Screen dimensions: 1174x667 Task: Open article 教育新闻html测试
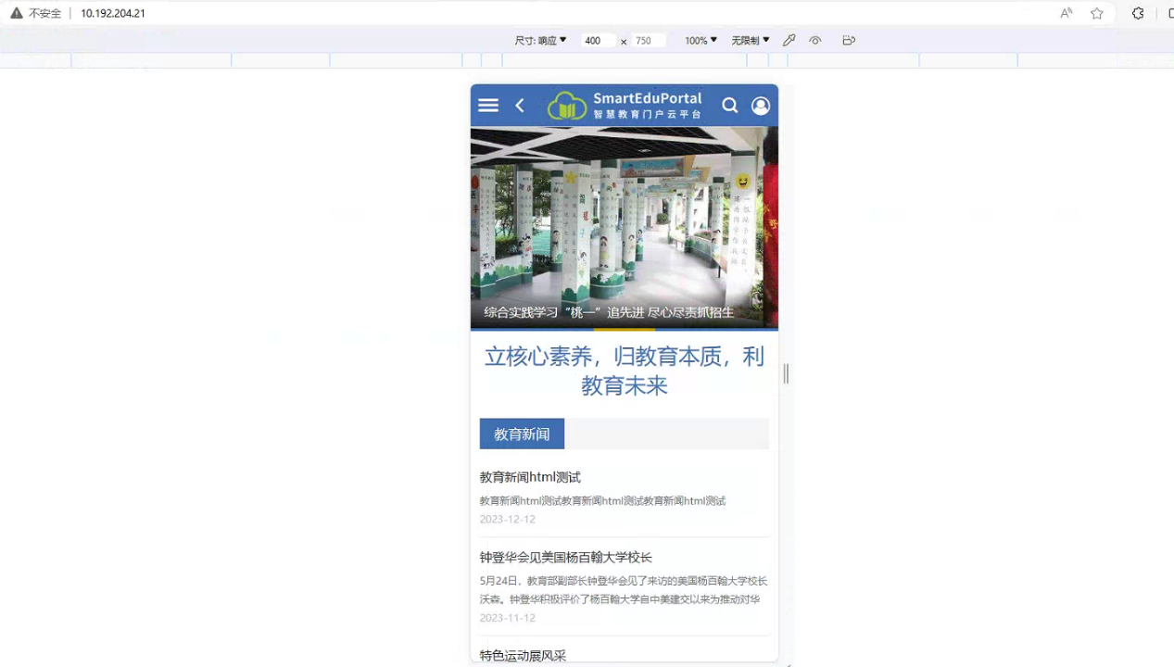point(530,477)
